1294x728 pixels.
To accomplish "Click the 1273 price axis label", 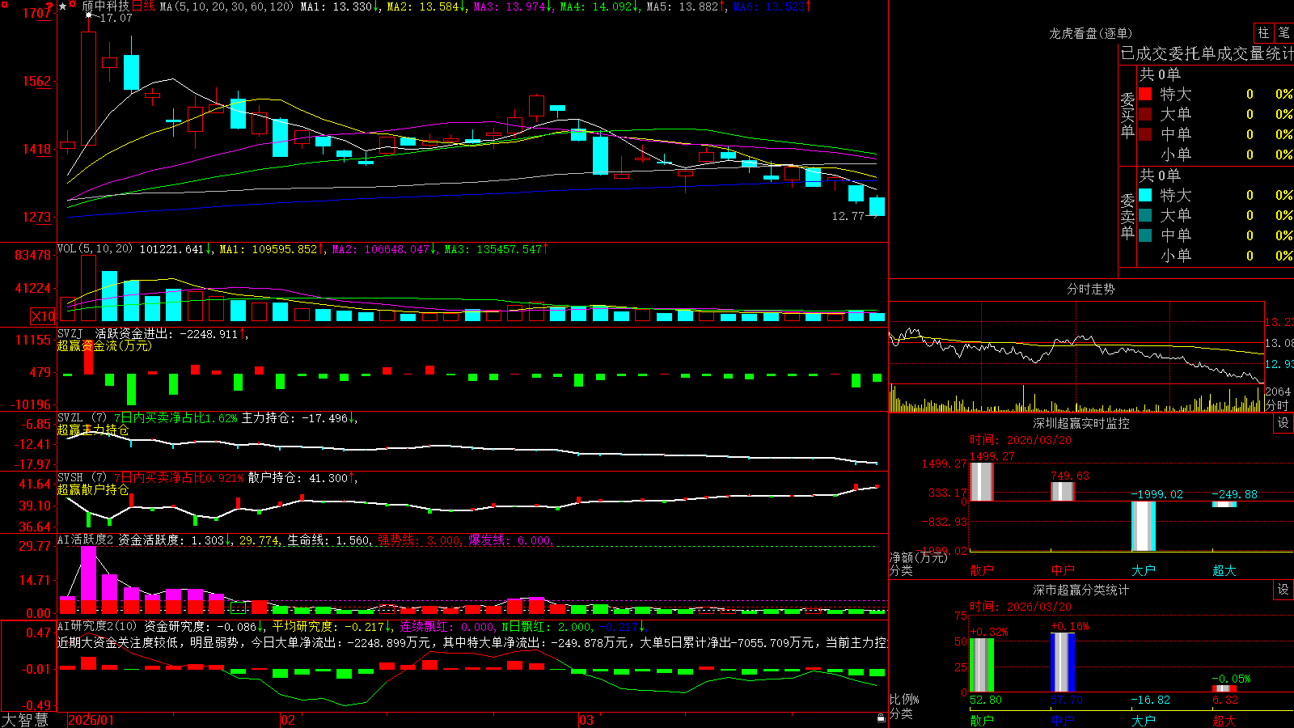I will pos(37,217).
